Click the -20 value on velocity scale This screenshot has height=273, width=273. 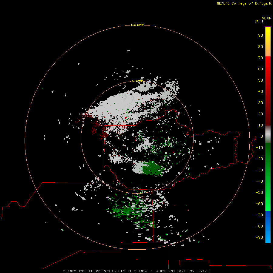(x=259, y=159)
